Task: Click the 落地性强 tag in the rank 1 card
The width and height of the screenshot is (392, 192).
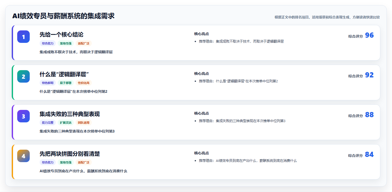Action: tap(66, 43)
